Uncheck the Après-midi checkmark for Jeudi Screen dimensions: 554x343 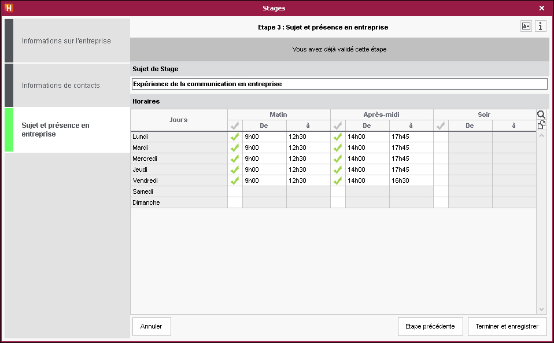click(x=338, y=169)
